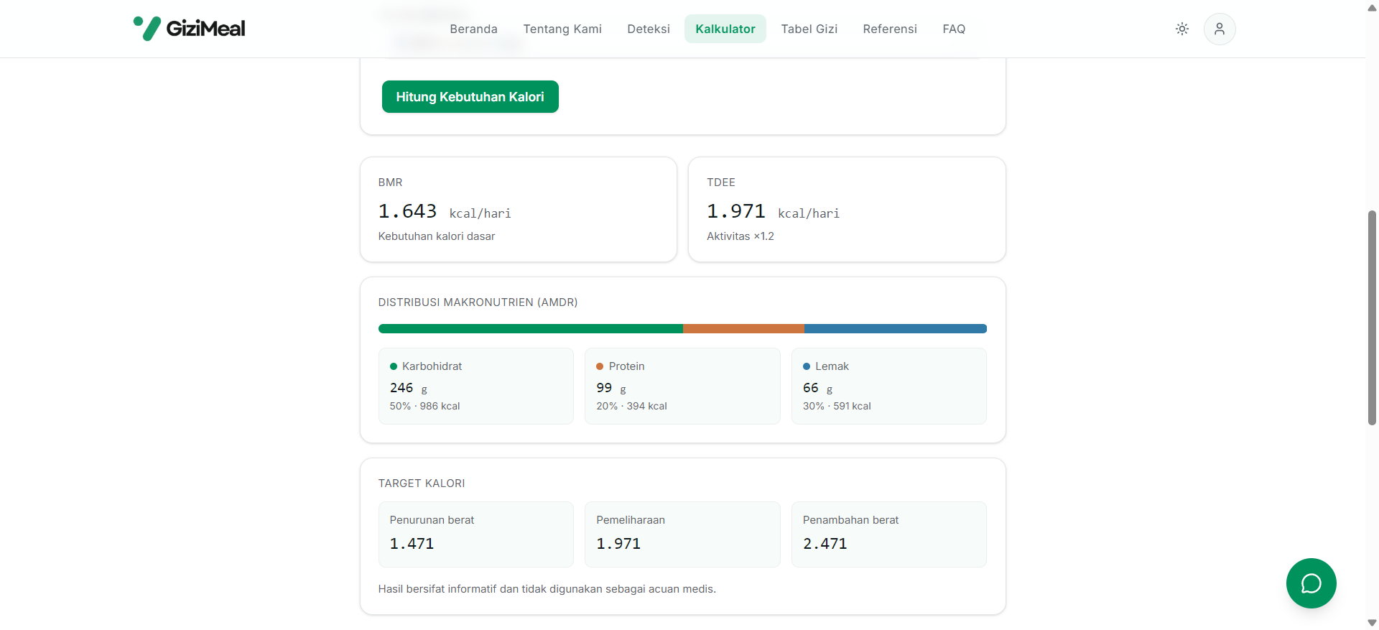Image resolution: width=1379 pixels, height=630 pixels.
Task: Click the 20% · 394 kcal text
Action: (632, 406)
